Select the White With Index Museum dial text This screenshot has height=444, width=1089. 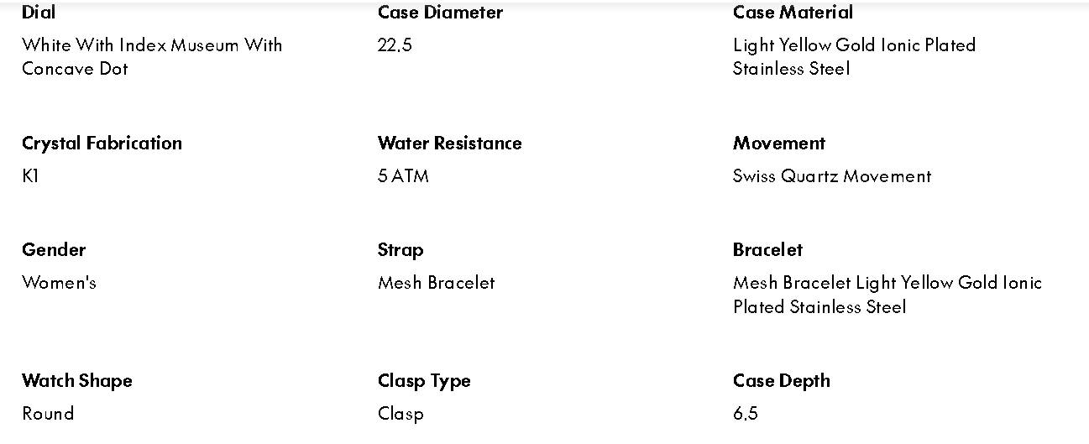[x=152, y=56]
